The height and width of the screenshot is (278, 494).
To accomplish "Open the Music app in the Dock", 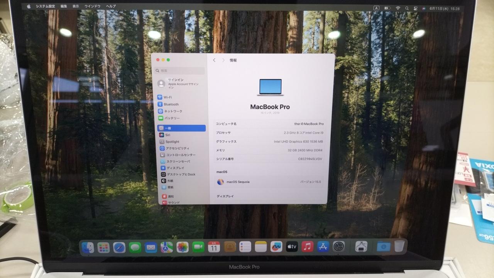I will (307, 247).
